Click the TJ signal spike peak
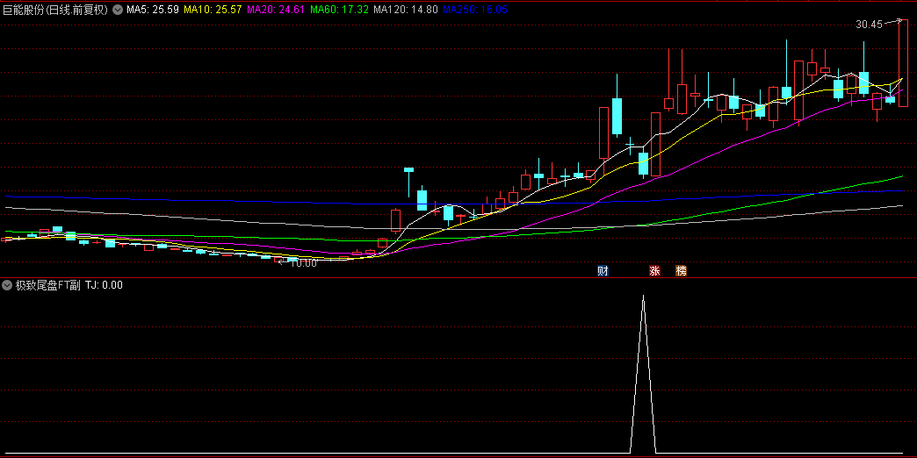 643,297
